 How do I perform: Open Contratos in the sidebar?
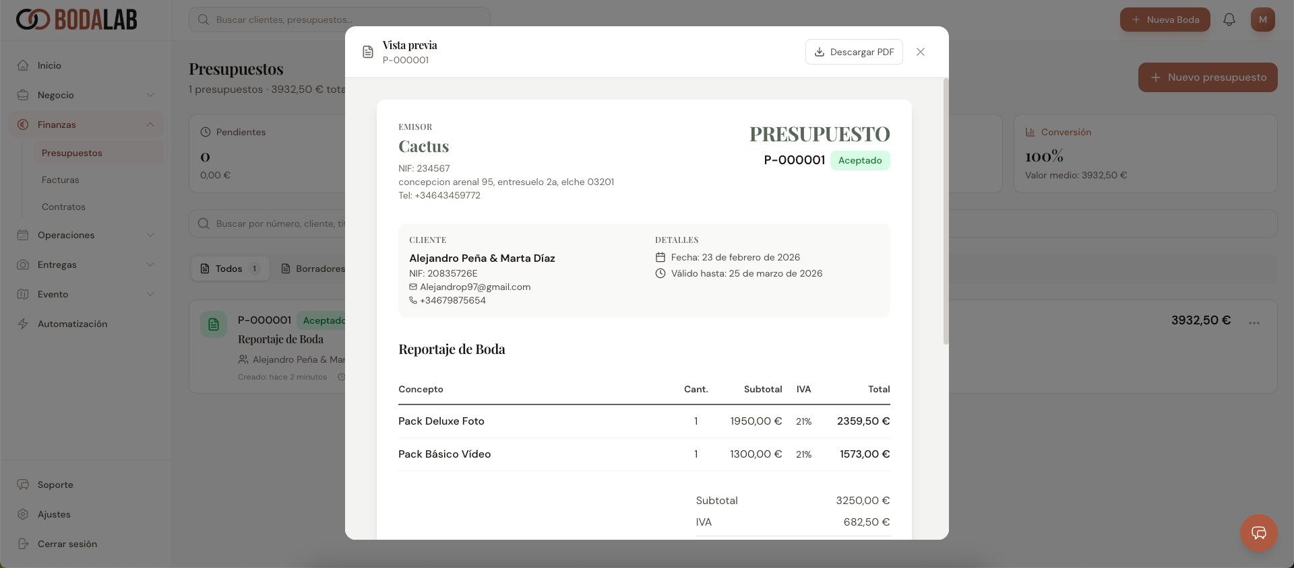[98, 207]
